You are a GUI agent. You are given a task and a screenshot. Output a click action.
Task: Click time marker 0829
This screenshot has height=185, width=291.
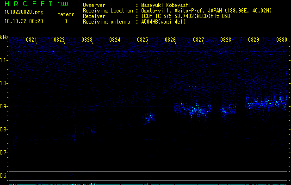pos(254,40)
